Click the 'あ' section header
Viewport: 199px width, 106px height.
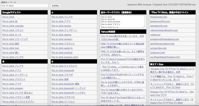pos(25,61)
